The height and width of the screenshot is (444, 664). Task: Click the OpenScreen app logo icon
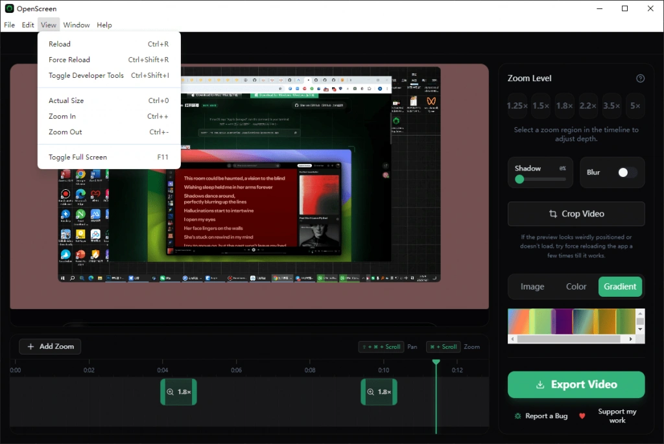[9, 8]
